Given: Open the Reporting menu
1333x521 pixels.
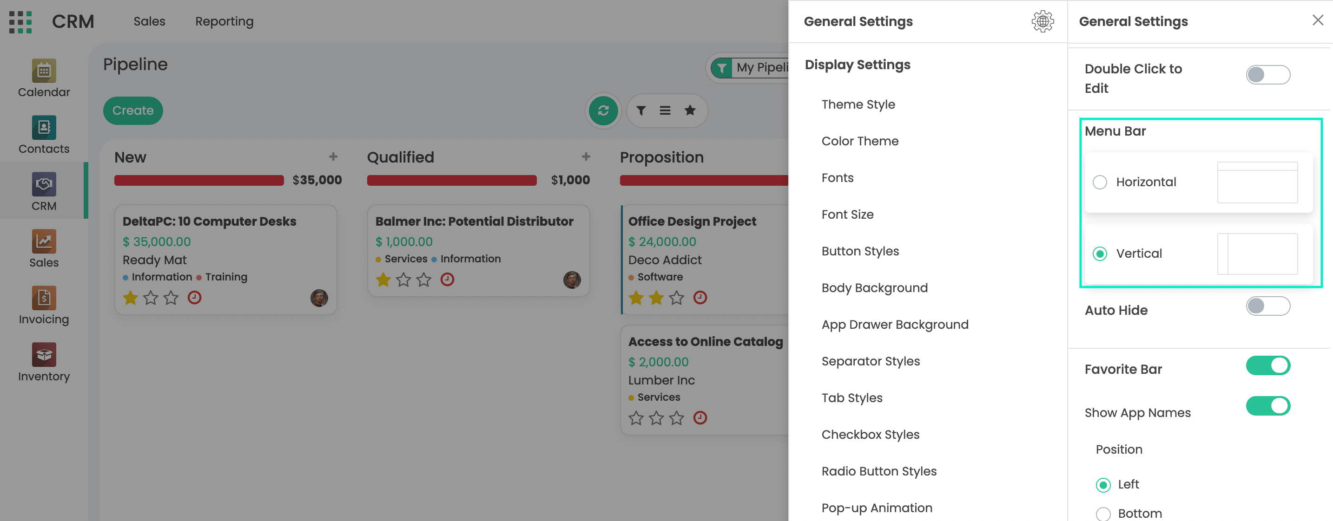Looking at the screenshot, I should pos(224,22).
